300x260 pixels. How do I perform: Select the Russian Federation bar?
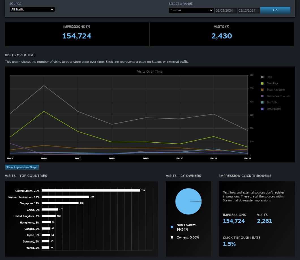(65, 197)
